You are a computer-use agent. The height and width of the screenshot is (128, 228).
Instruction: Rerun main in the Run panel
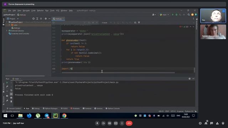pos(7,83)
